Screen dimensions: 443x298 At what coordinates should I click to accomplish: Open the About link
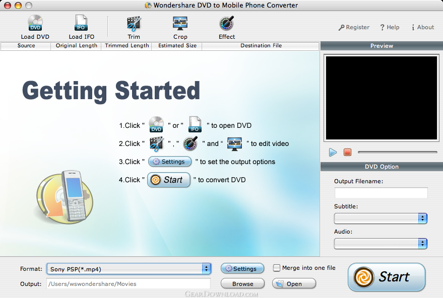[423, 27]
